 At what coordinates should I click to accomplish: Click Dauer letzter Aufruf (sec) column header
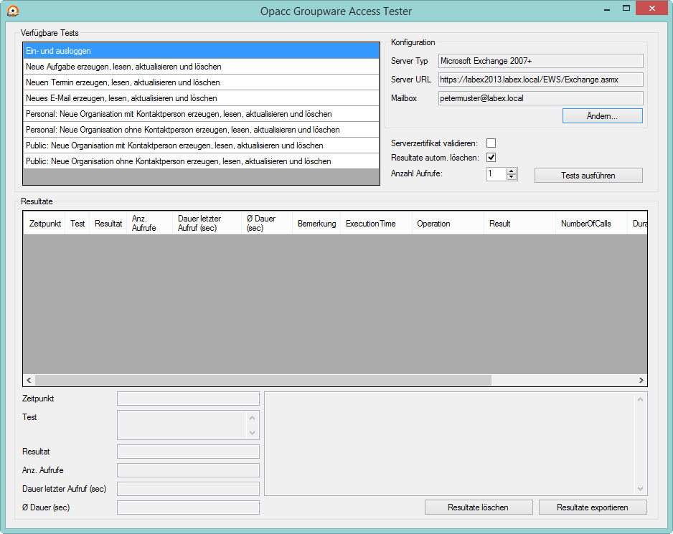pos(207,223)
